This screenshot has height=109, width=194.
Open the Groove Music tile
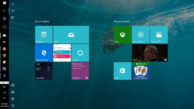coord(141,35)
